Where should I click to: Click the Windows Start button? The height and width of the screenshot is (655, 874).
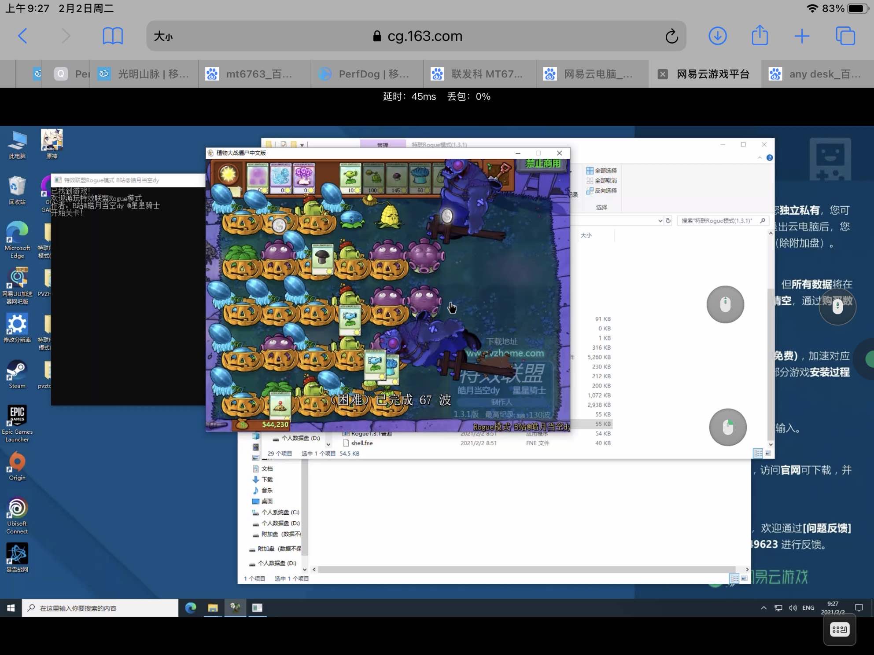(x=11, y=608)
